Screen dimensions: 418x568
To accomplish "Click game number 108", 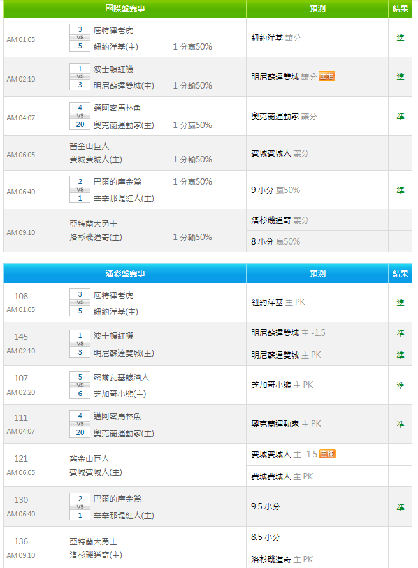I will (20, 296).
